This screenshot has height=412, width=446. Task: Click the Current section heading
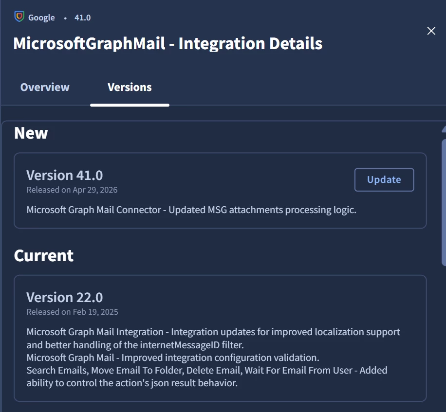(x=44, y=255)
